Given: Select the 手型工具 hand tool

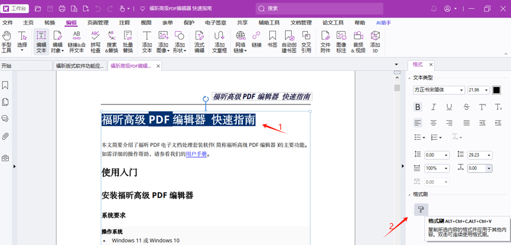Looking at the screenshot, I should pos(6,42).
